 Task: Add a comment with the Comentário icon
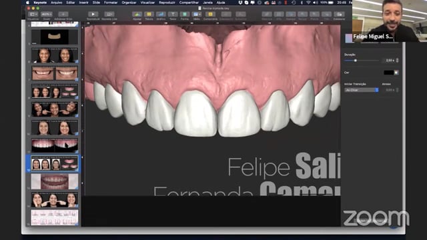210,14
